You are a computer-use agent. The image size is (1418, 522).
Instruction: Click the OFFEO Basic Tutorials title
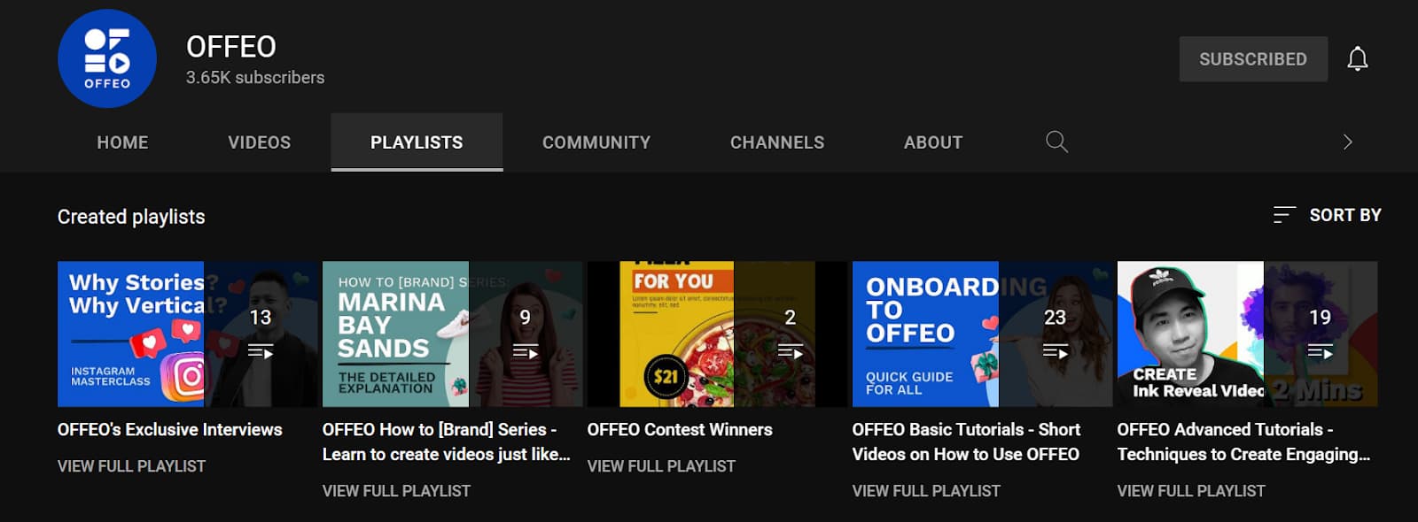(966, 441)
